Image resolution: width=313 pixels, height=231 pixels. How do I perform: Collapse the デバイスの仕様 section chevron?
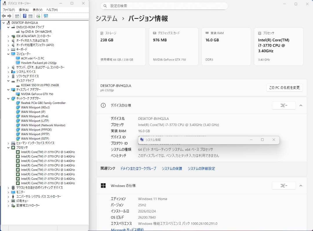[301, 105]
